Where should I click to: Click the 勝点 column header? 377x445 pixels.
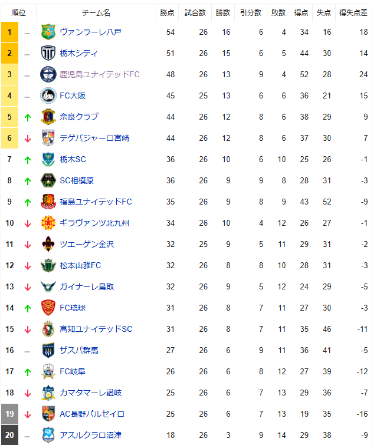pos(167,13)
